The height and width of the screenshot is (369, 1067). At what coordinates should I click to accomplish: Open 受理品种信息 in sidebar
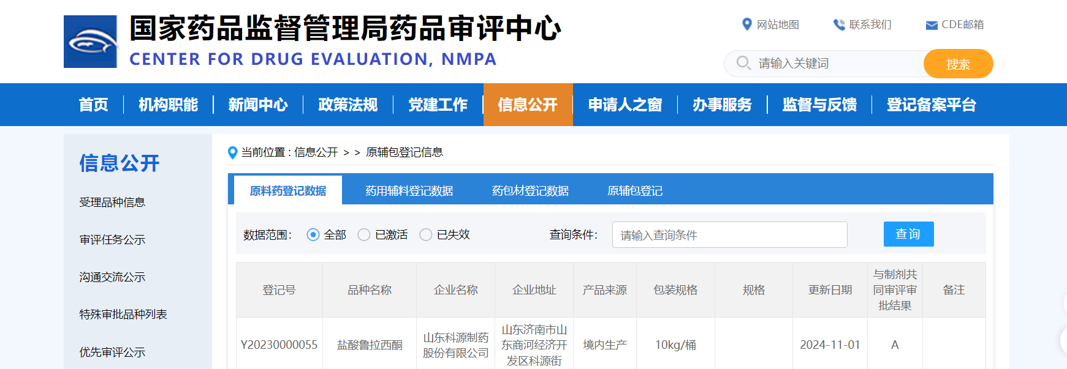pos(112,202)
